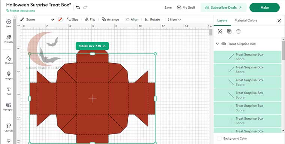Screen dimensions: 285x144
Task: Open the Projects sidebar icon
Action: pos(9,37)
